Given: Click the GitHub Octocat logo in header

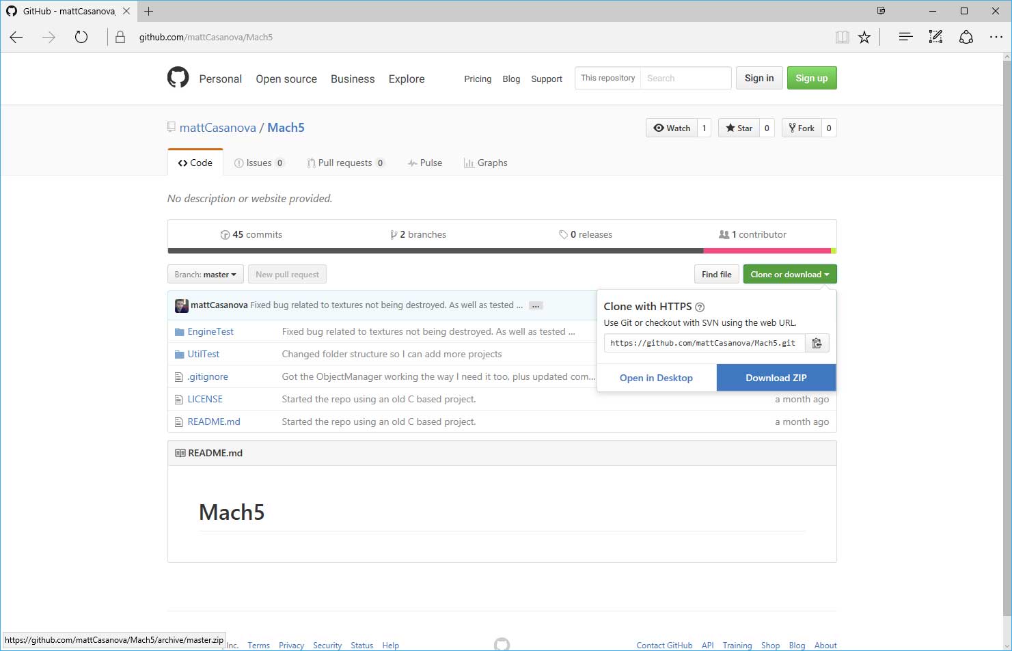Looking at the screenshot, I should [x=178, y=77].
